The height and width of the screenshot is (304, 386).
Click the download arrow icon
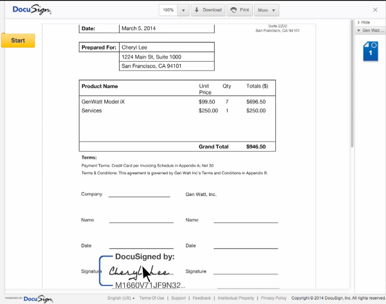click(x=197, y=10)
